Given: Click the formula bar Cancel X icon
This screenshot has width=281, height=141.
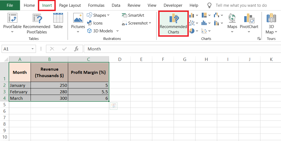Looking at the screenshot, I should coord(52,49).
